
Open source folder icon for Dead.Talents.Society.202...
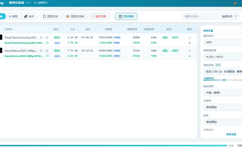pos(41,37)
